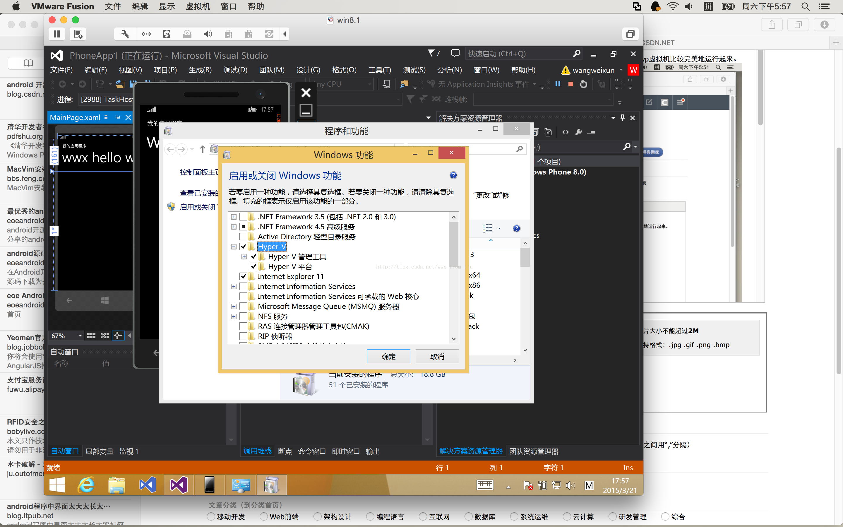Expand .NET Framework 3.5 tree node
Viewport: 843px width, 527px height.
pyautogui.click(x=234, y=217)
